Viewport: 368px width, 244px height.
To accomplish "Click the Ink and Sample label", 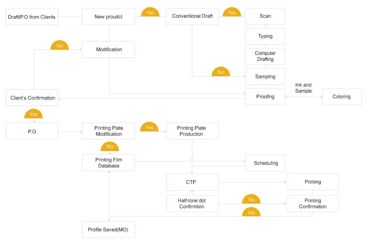I will pyautogui.click(x=303, y=88).
